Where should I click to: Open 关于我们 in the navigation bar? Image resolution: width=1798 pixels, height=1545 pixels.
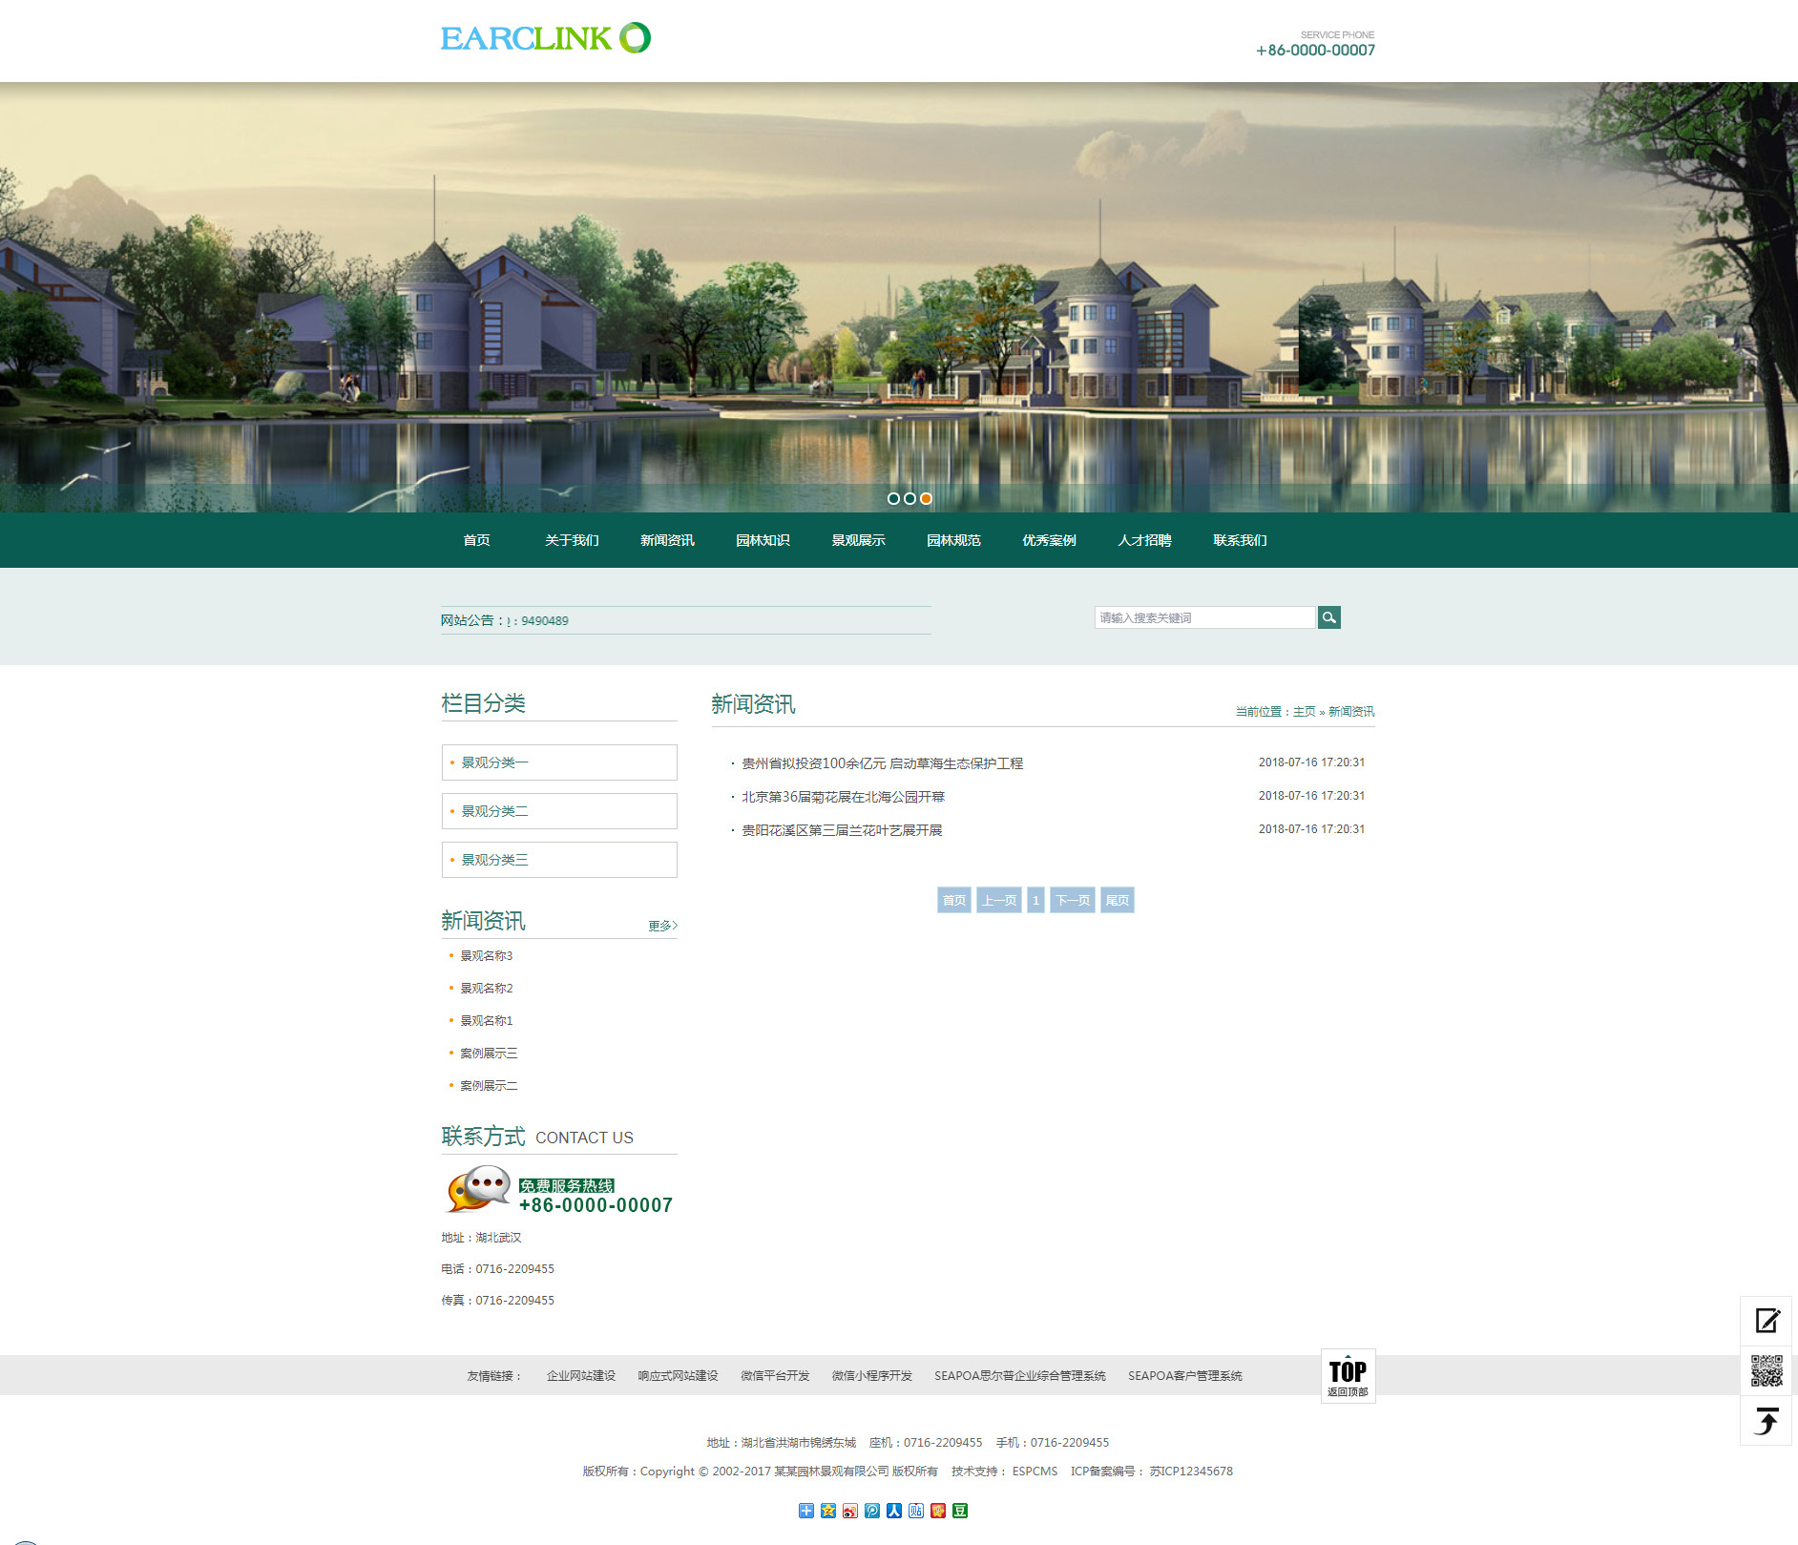tap(572, 540)
